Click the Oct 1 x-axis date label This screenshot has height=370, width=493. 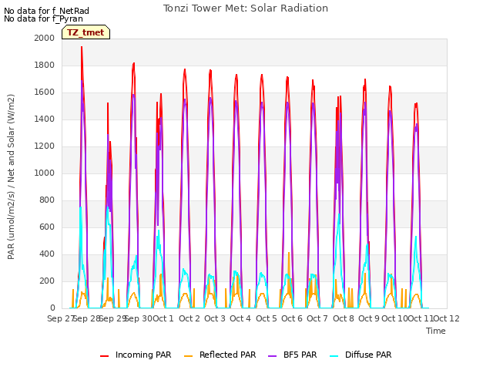coord(163,318)
